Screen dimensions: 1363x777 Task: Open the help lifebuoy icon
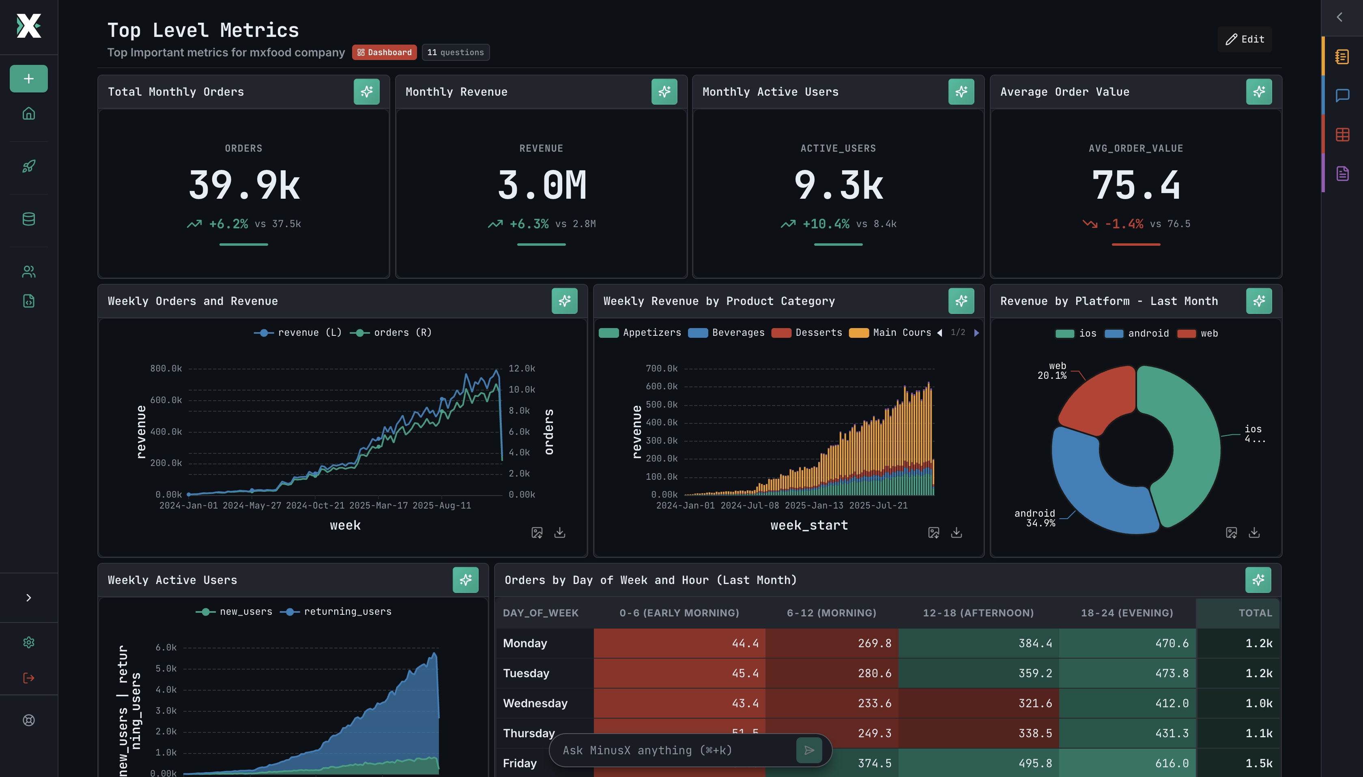point(29,721)
